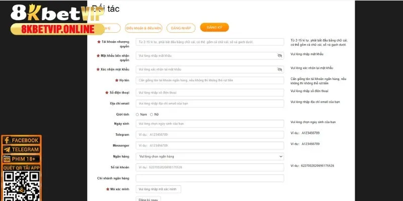Show password via eye icon in Mật khẩu field

(280, 56)
